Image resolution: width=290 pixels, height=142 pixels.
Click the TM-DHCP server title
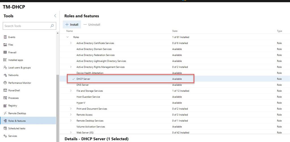coord(14,7)
